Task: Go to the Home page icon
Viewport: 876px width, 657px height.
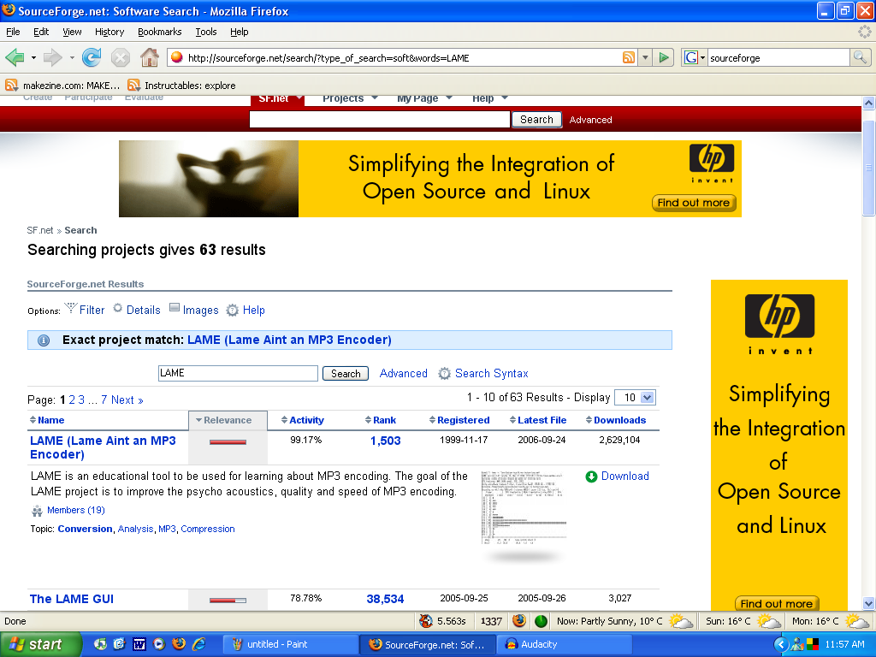Action: click(x=149, y=57)
